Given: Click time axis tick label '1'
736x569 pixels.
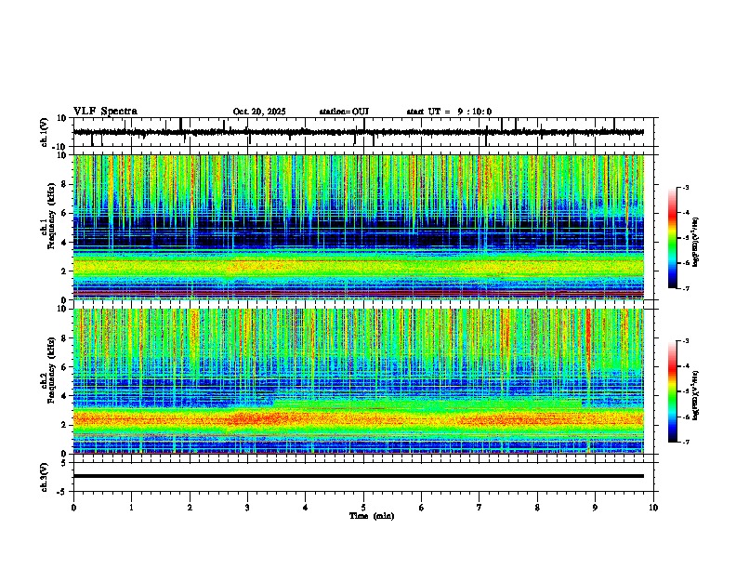Looking at the screenshot, I should (x=131, y=508).
